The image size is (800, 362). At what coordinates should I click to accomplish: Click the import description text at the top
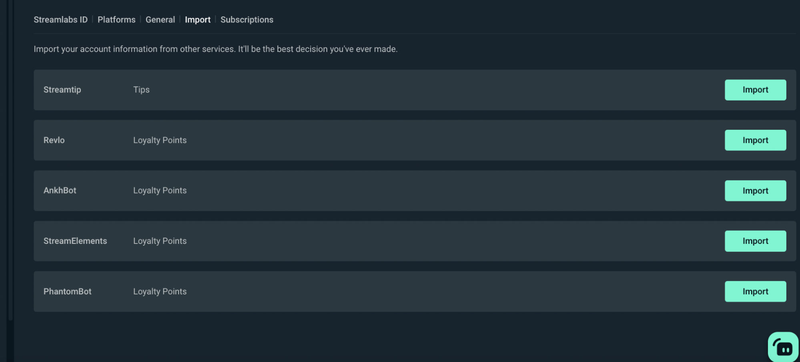(x=216, y=49)
